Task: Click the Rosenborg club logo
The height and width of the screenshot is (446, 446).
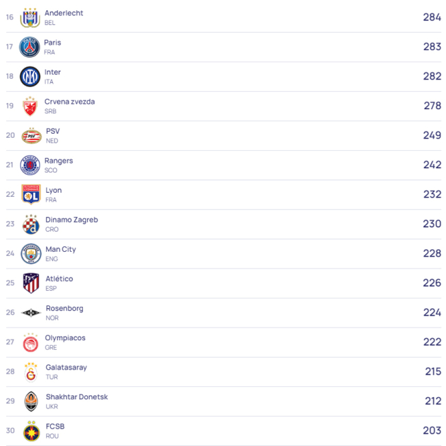Action: tap(31, 313)
